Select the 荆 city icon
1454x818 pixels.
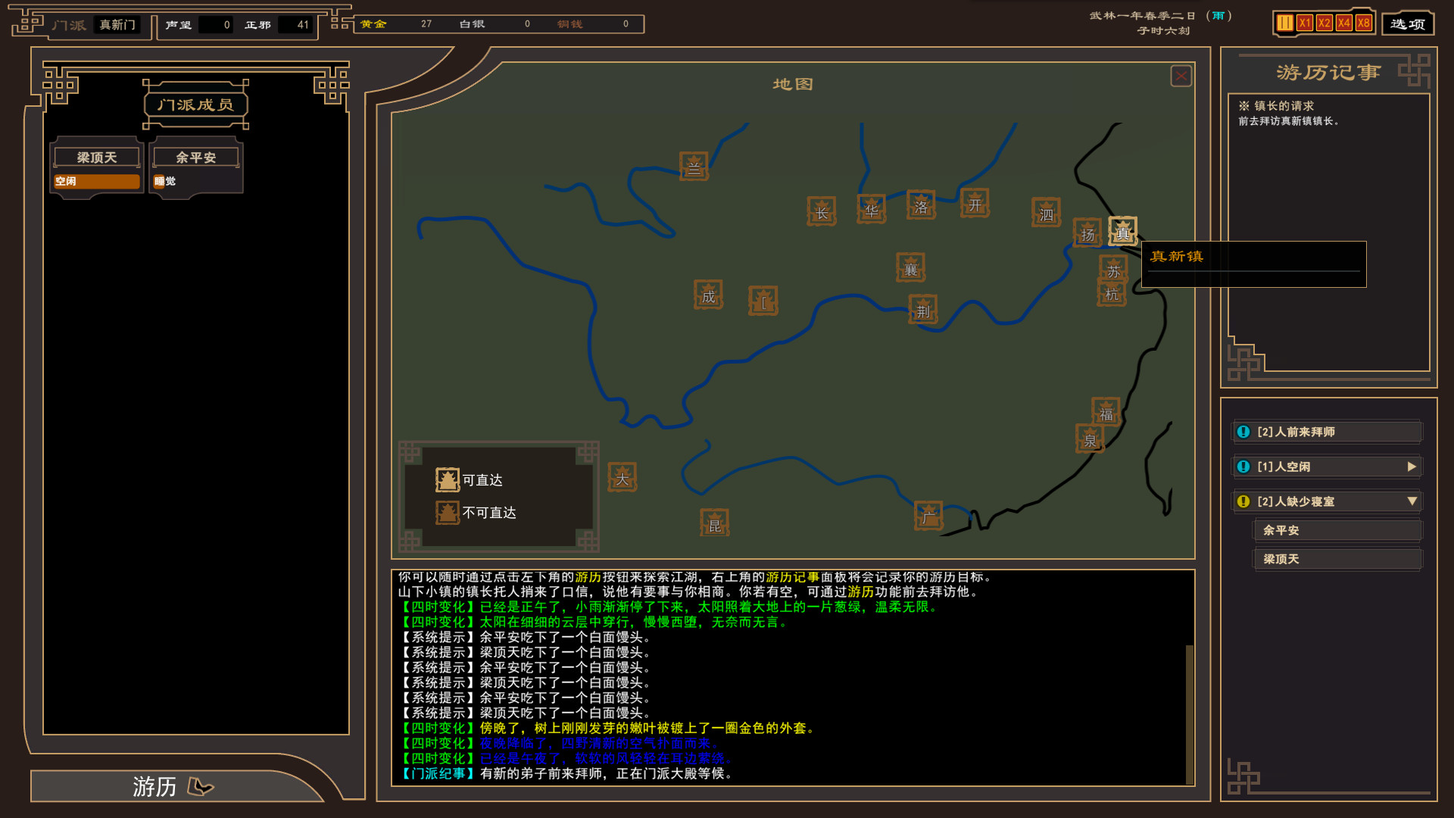(922, 310)
